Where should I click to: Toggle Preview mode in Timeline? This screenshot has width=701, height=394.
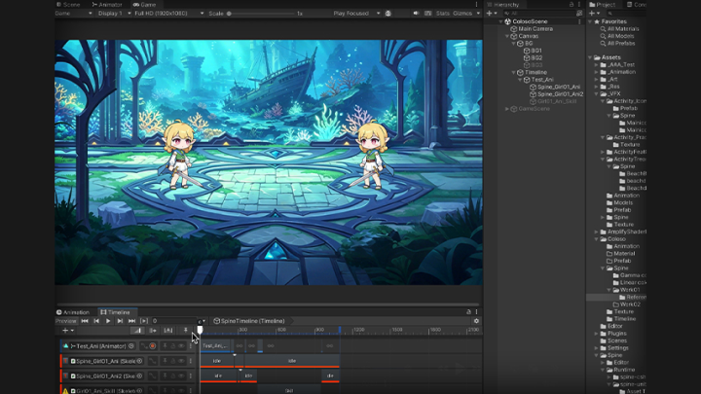pos(66,321)
